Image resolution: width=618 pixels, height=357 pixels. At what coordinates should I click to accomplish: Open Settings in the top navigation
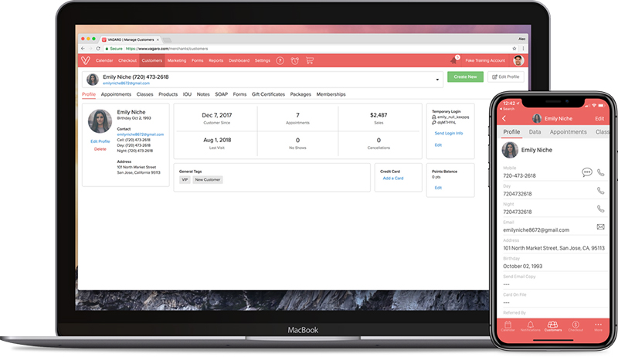263,61
